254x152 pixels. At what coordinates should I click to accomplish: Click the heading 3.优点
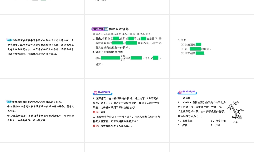(x=182, y=40)
